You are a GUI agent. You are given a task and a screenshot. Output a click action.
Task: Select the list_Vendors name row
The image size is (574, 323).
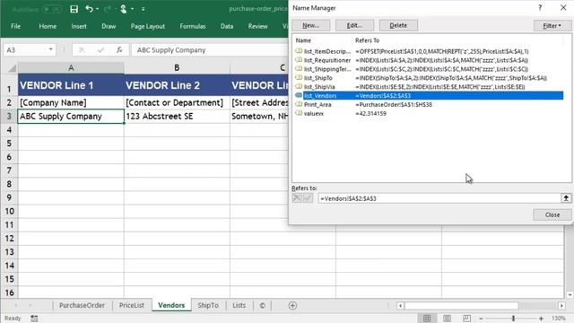tap(429, 96)
